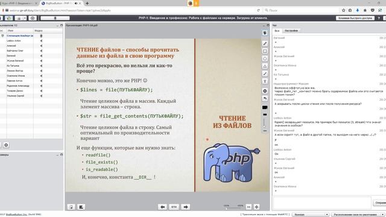
Task: Toggle mute for Жуков Евгений
Action: click(x=41, y=61)
